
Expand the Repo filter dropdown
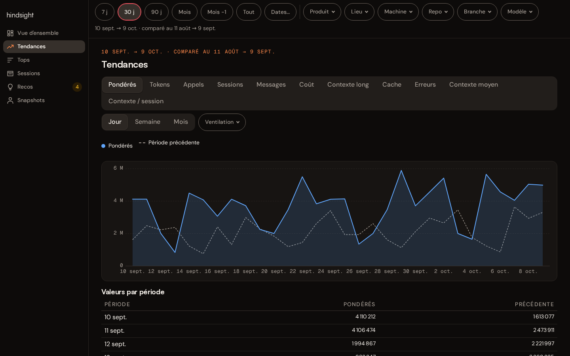(438, 12)
